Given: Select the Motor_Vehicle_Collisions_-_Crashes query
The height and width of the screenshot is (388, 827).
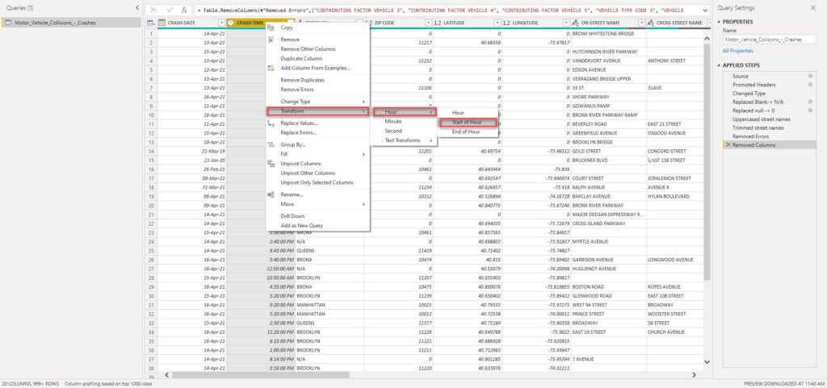Looking at the screenshot, I should point(71,23).
